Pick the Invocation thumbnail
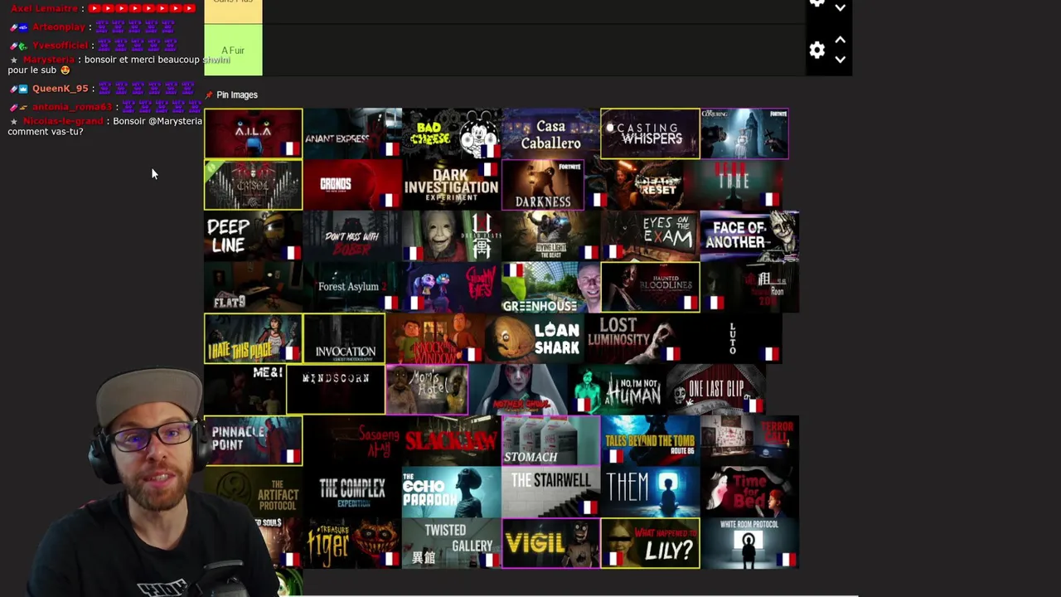 click(x=344, y=338)
